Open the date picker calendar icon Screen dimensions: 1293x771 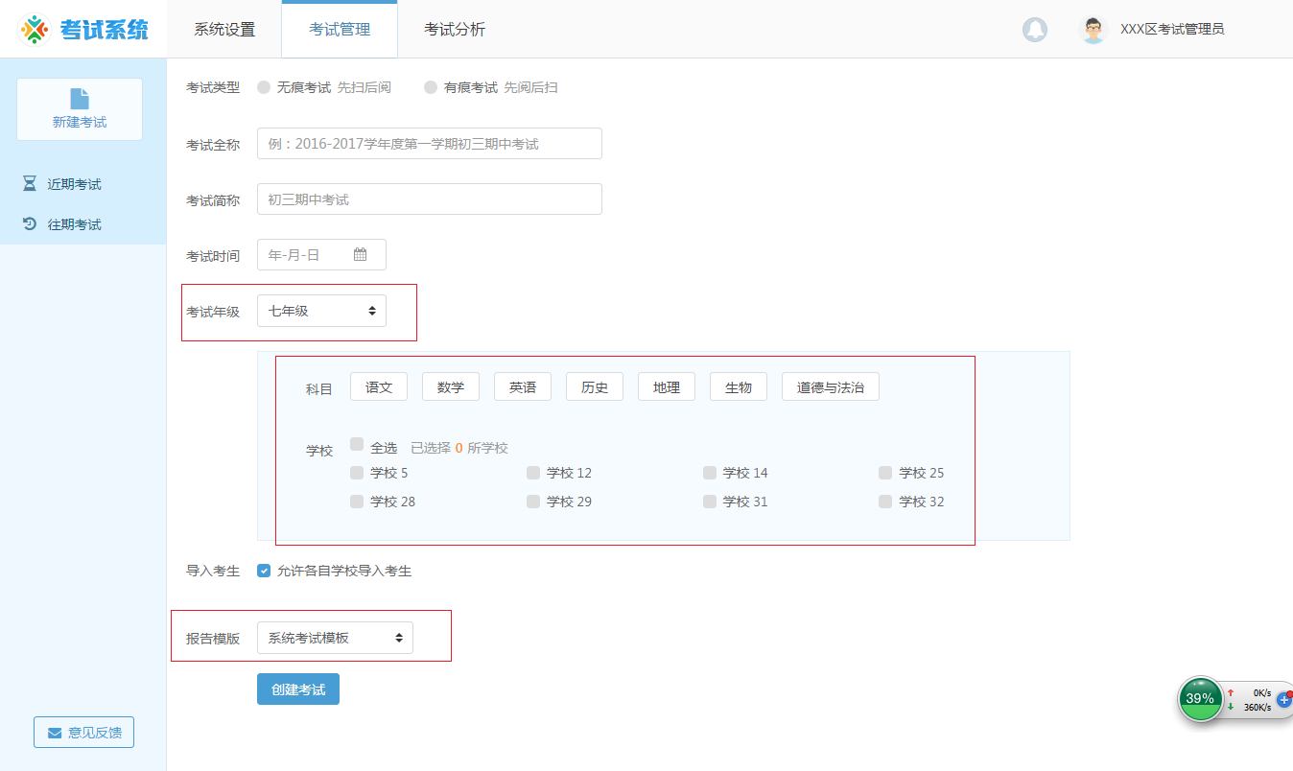click(x=361, y=254)
